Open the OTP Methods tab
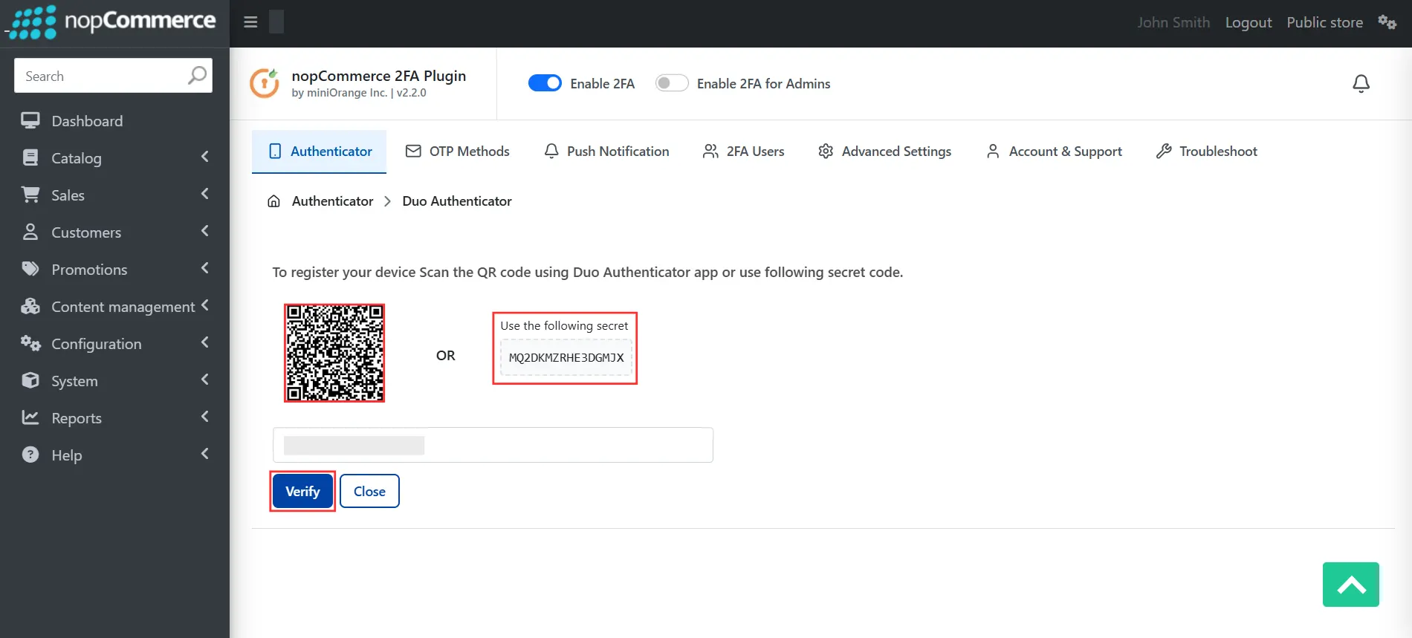Image resolution: width=1412 pixels, height=638 pixels. (x=457, y=152)
